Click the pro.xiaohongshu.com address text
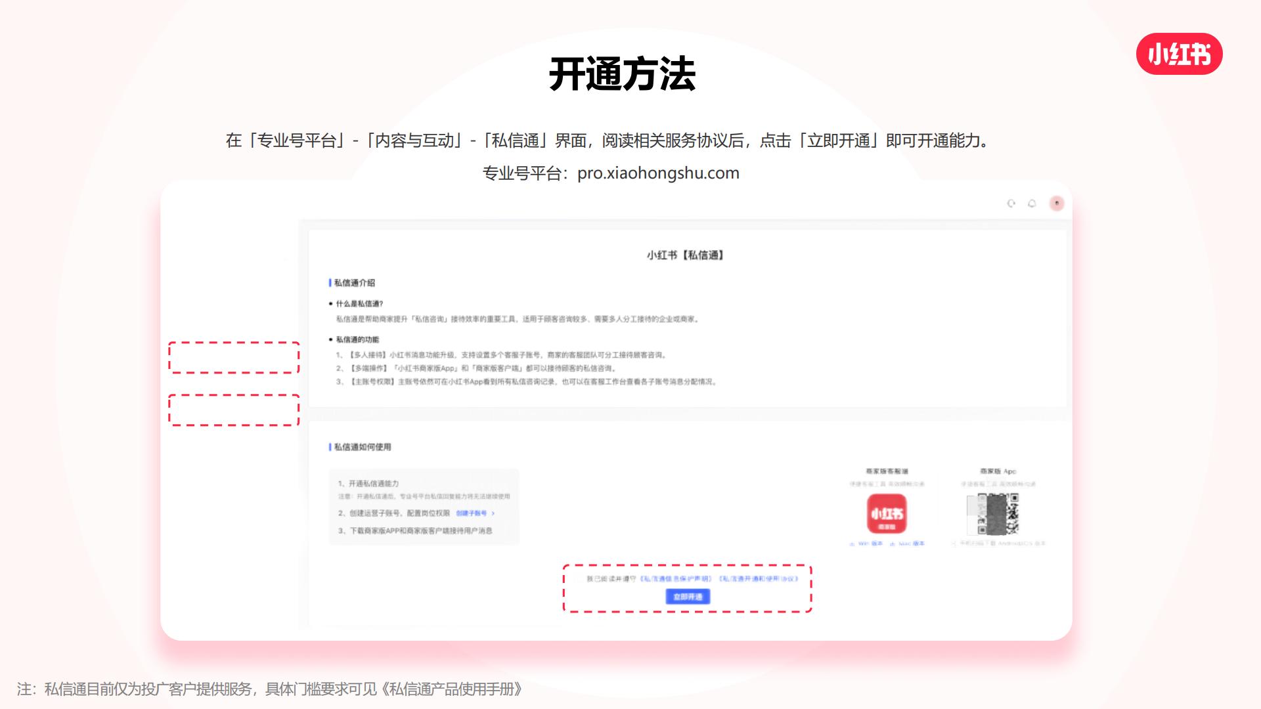The width and height of the screenshot is (1261, 709). pyautogui.click(x=658, y=173)
